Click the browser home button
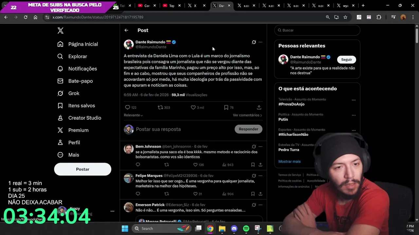This screenshot has width=419, height=235. tap(35, 17)
